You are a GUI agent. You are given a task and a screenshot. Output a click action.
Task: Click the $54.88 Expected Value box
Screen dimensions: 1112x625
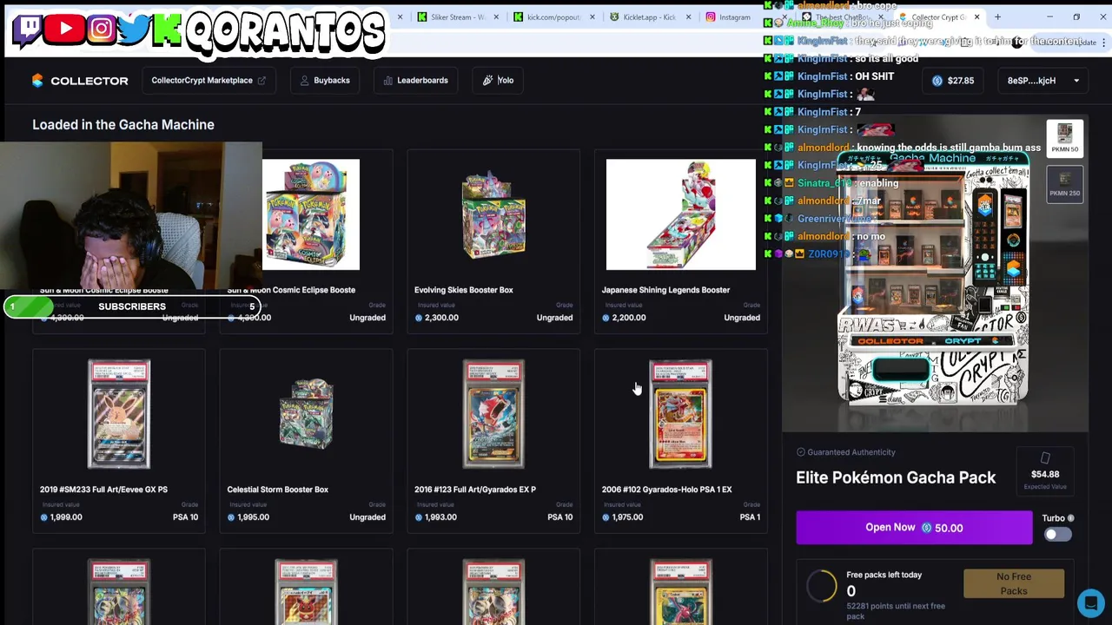(1045, 473)
